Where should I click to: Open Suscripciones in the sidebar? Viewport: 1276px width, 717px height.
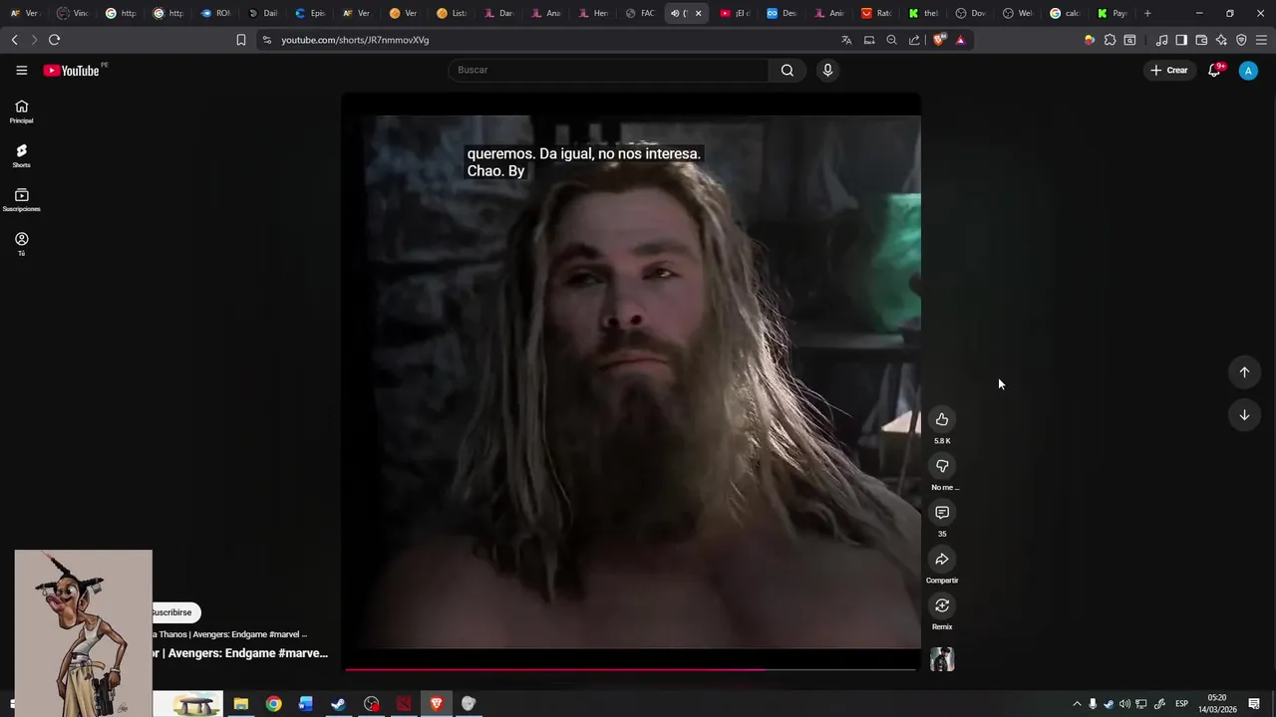[x=21, y=200]
